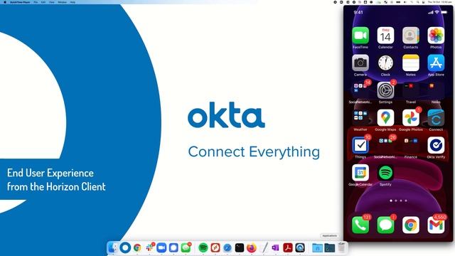Open the red Remote Desktop app in dock

[x=215, y=248]
